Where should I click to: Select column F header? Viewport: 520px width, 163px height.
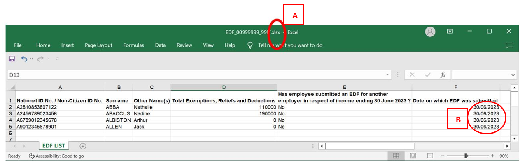(x=456, y=87)
